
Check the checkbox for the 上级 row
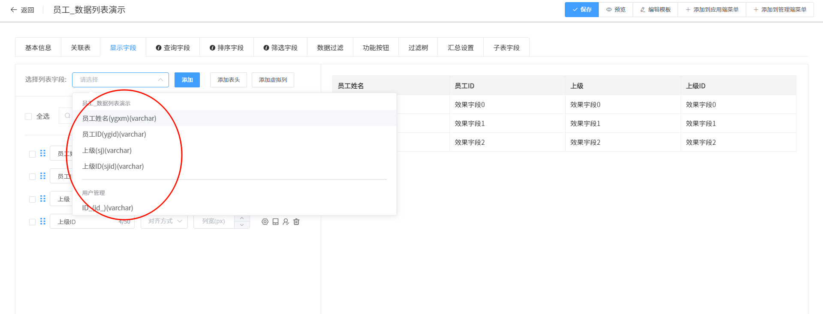pyautogui.click(x=32, y=199)
